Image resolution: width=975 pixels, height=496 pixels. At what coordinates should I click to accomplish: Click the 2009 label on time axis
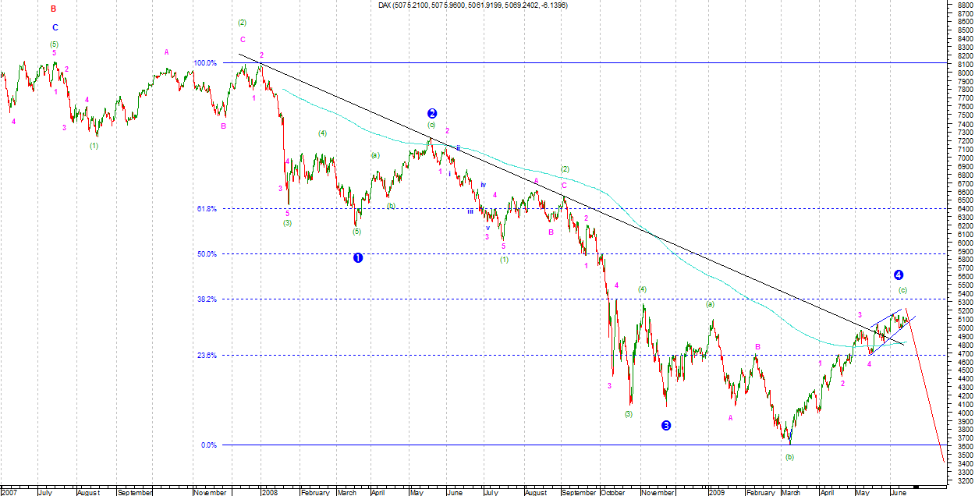tap(718, 493)
